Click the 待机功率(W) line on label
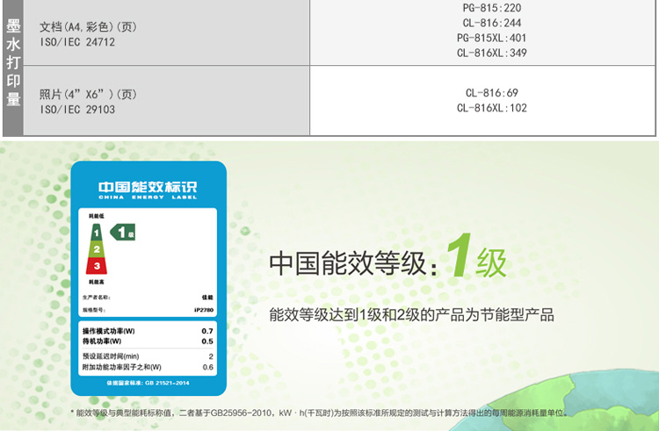Screen dimensions: 659x431 tap(148, 341)
